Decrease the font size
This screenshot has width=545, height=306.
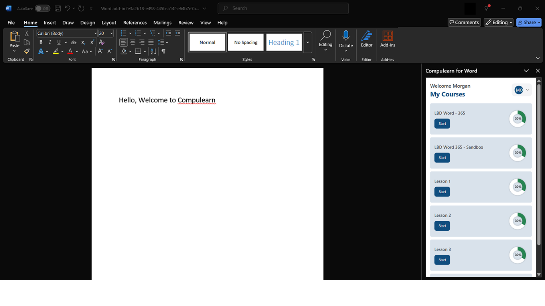tap(110, 51)
